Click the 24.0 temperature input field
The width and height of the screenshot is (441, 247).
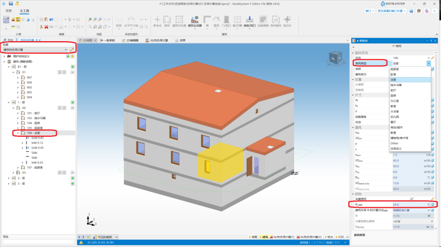[x=408, y=204]
